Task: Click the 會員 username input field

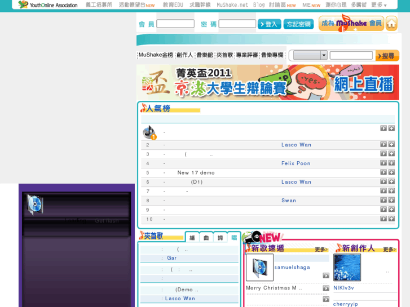Action: (175, 24)
